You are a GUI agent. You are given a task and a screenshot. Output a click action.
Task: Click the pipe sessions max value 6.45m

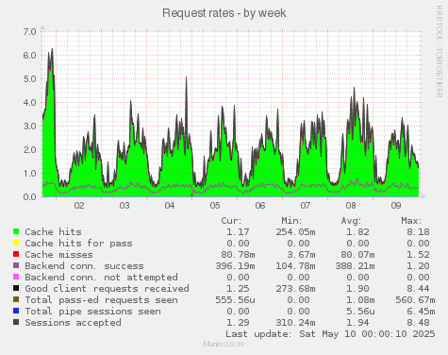[421, 312]
